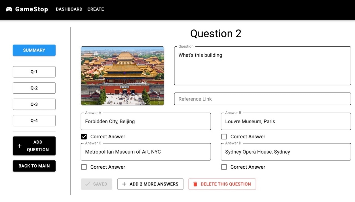The width and height of the screenshot is (355, 202).
Task: Click the Forbidden City question image
Action: pos(122,76)
